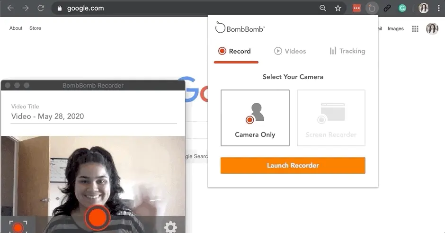Bookmark this page with the star
The image size is (445, 233).
tap(338, 8)
